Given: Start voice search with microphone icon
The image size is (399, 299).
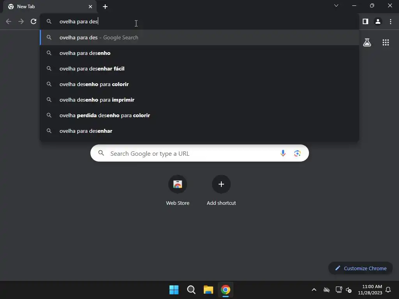Looking at the screenshot, I should tap(283, 153).
